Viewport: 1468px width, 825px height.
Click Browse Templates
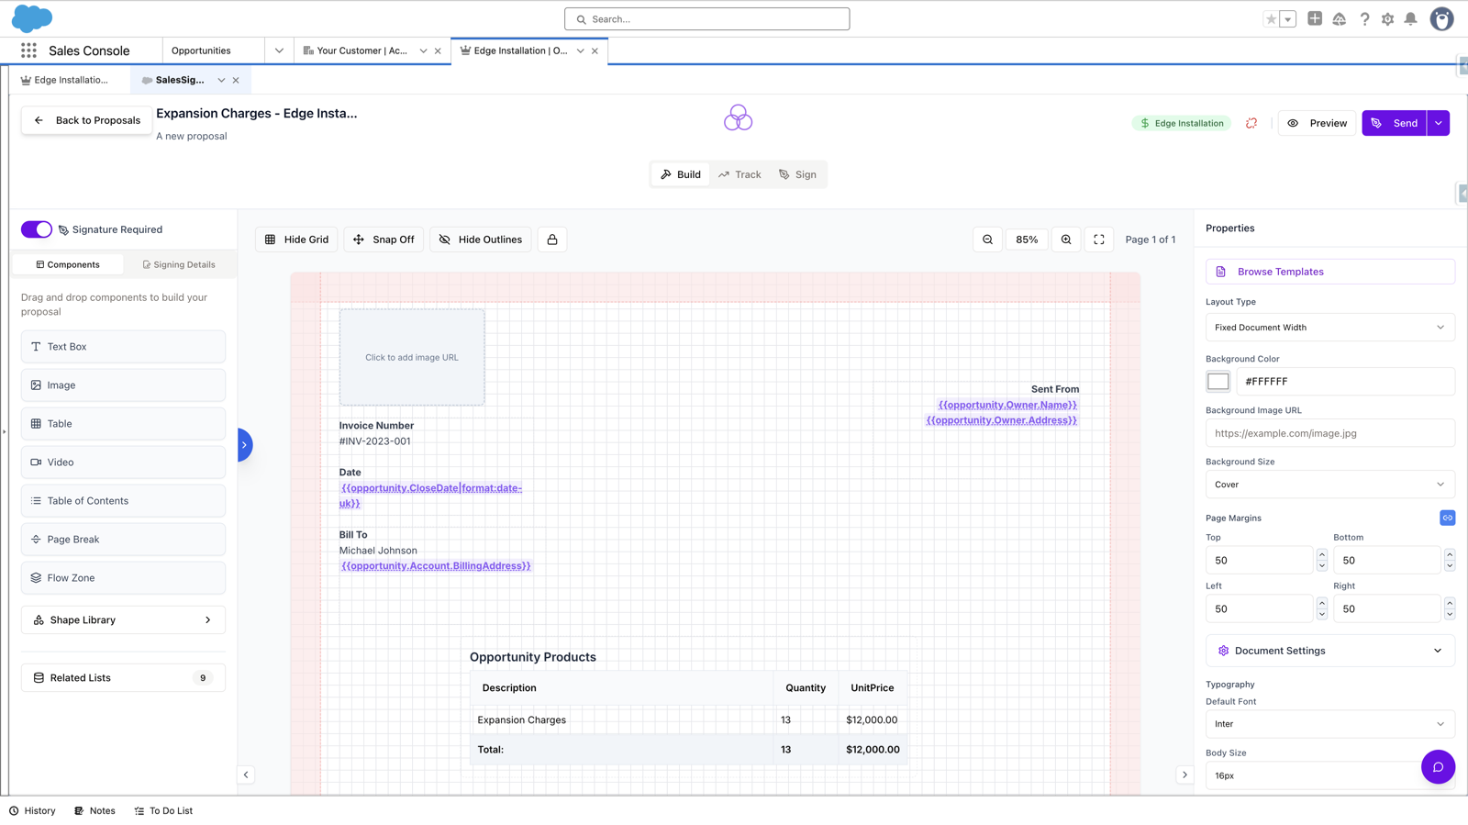click(1329, 272)
